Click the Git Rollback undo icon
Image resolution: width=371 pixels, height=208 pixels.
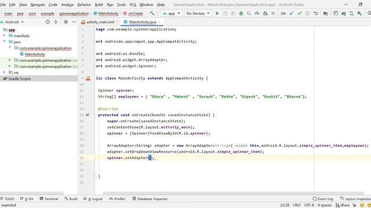[315, 13]
